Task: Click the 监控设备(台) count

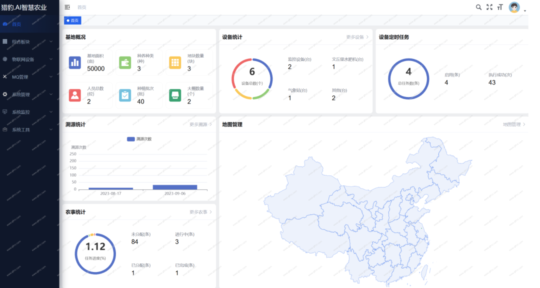Action: [289, 67]
